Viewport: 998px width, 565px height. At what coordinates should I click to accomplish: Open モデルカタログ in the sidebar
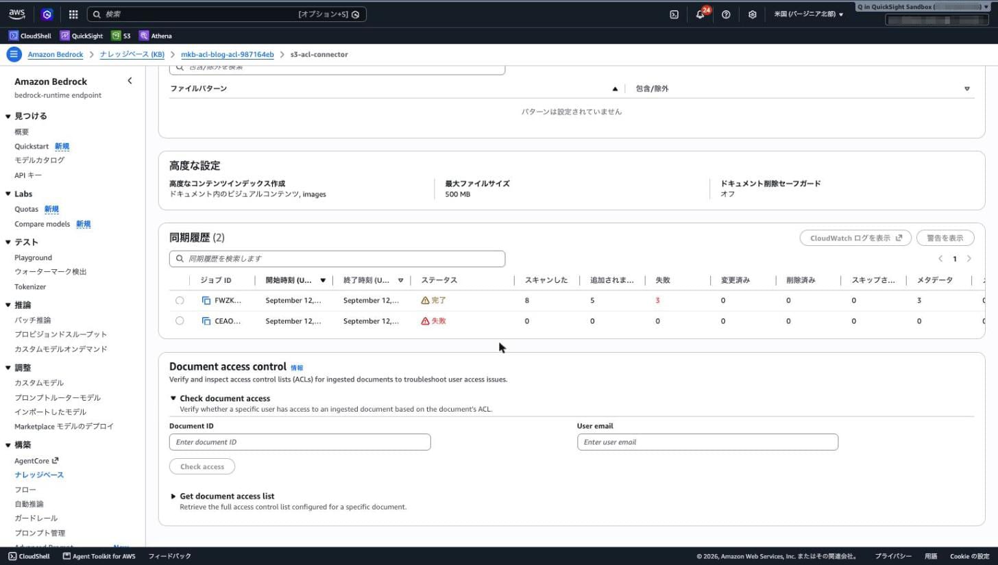coord(40,160)
